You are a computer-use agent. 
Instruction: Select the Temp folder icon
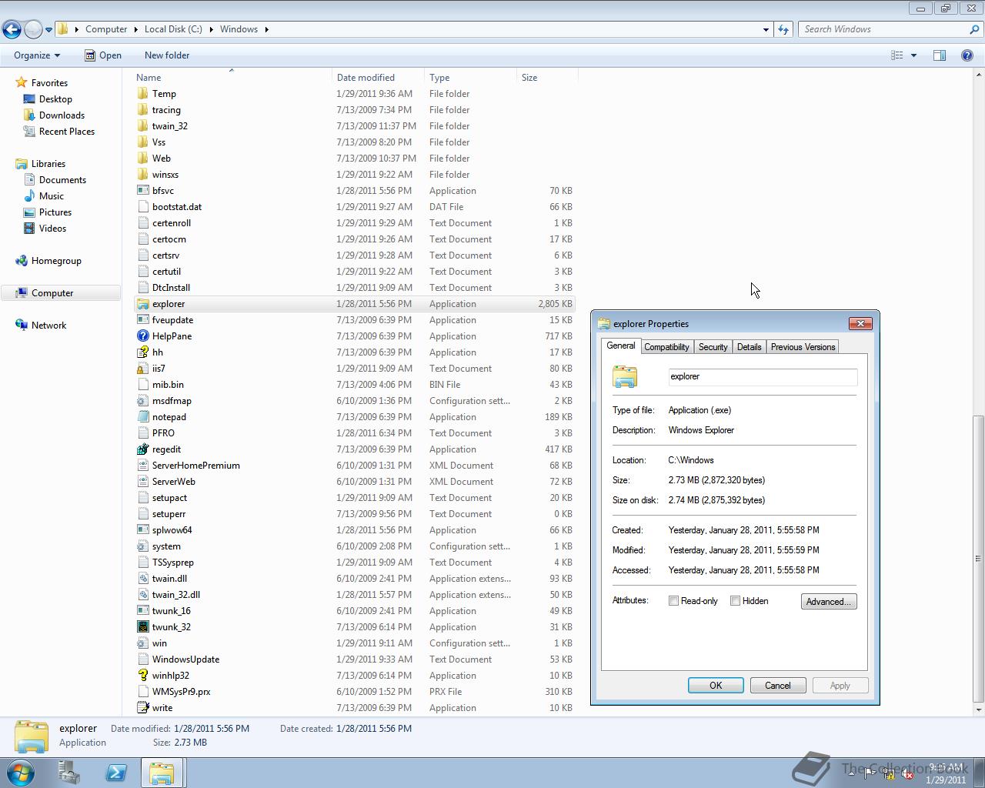[142, 94]
